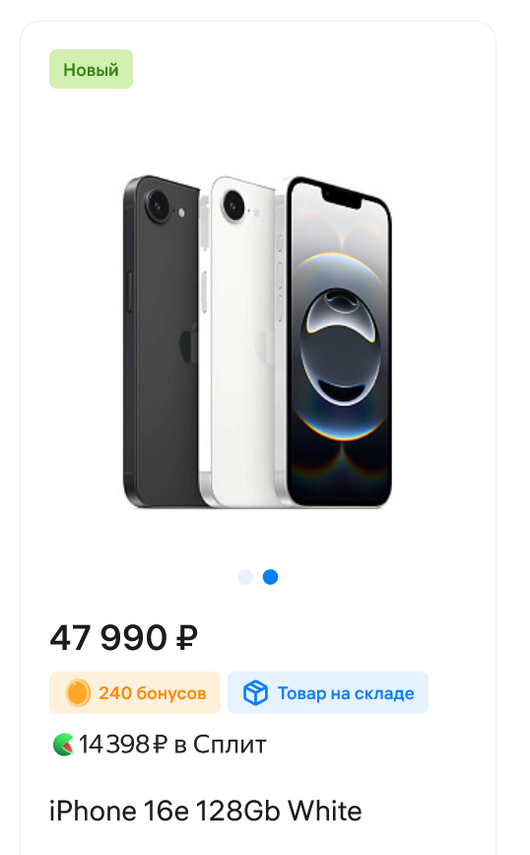The width and height of the screenshot is (530, 855).
Task: Click the white iPhone's camera lens
Action: click(x=233, y=204)
